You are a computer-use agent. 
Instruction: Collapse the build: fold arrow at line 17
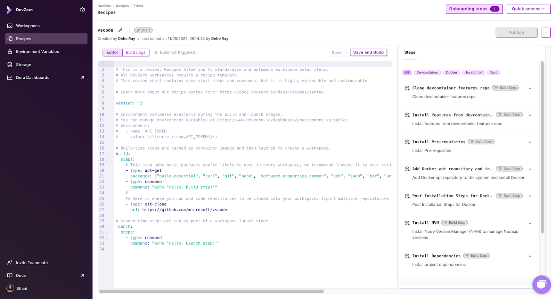(x=107, y=154)
